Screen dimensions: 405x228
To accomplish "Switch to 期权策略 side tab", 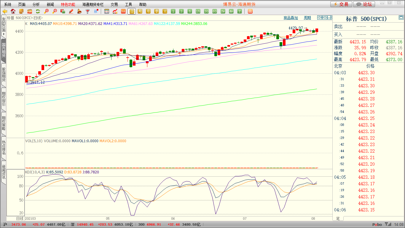I will coord(4,123).
